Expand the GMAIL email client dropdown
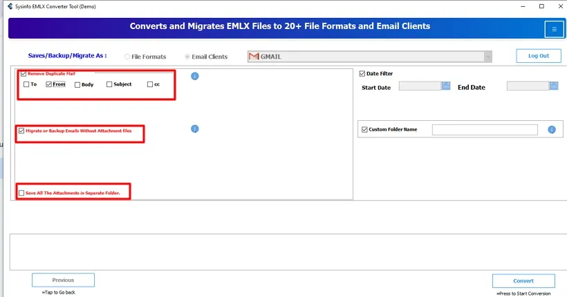 click(488, 57)
